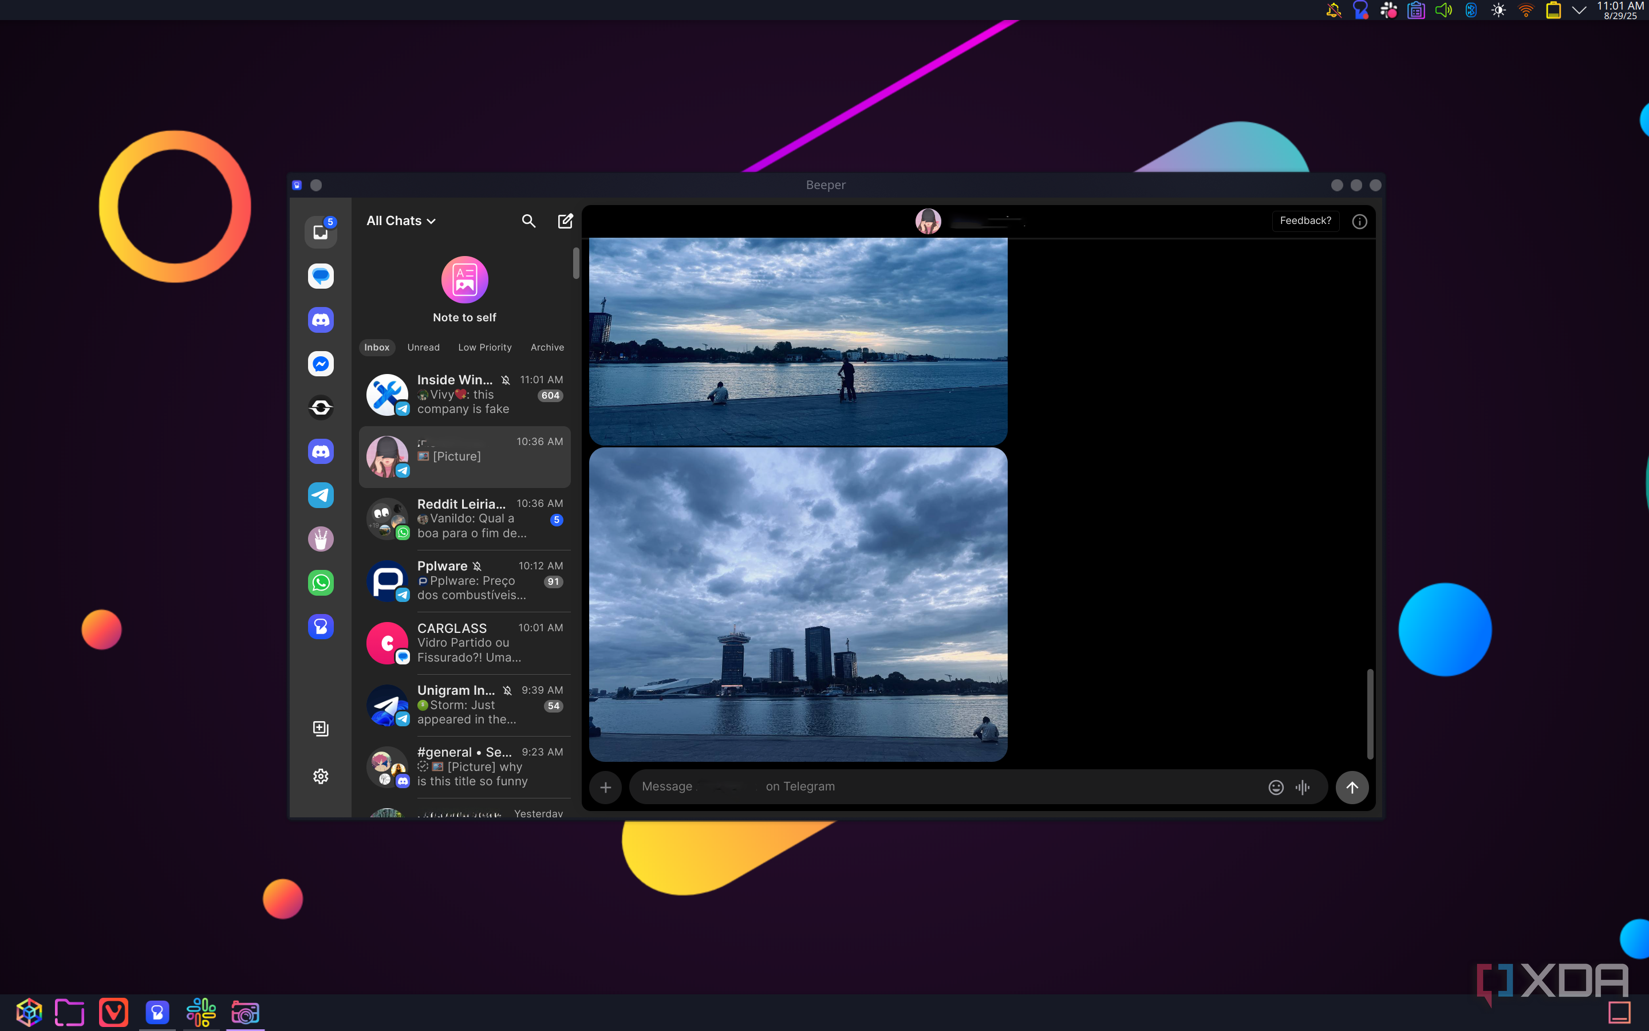The height and width of the screenshot is (1031, 1649).
Task: Open the #general Discord chat
Action: click(x=465, y=766)
